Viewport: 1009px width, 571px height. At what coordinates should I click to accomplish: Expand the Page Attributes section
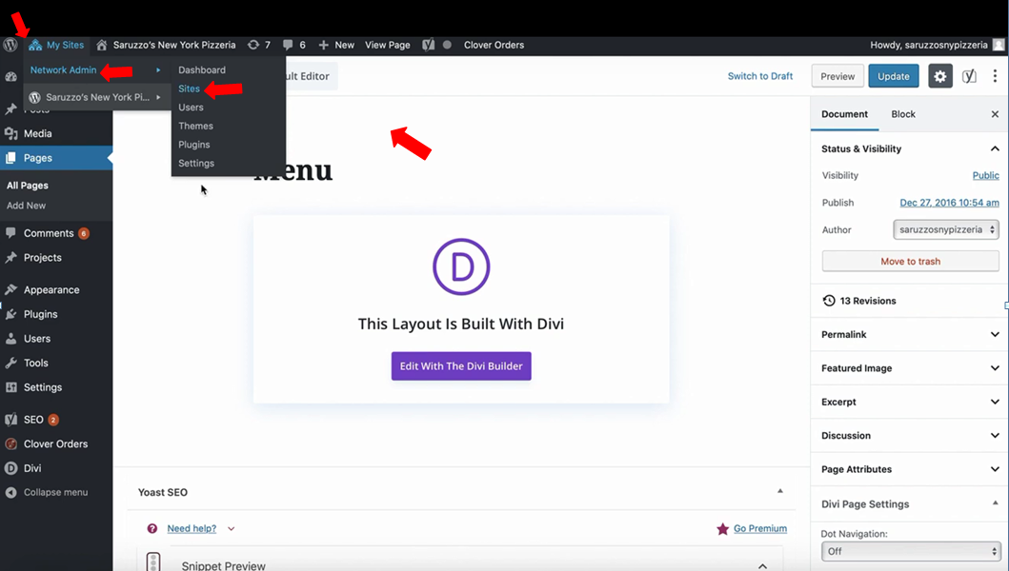coord(910,469)
